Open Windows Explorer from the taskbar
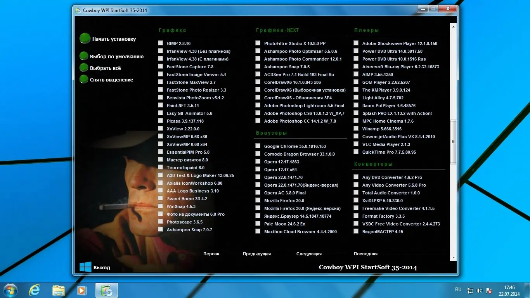 58,290
